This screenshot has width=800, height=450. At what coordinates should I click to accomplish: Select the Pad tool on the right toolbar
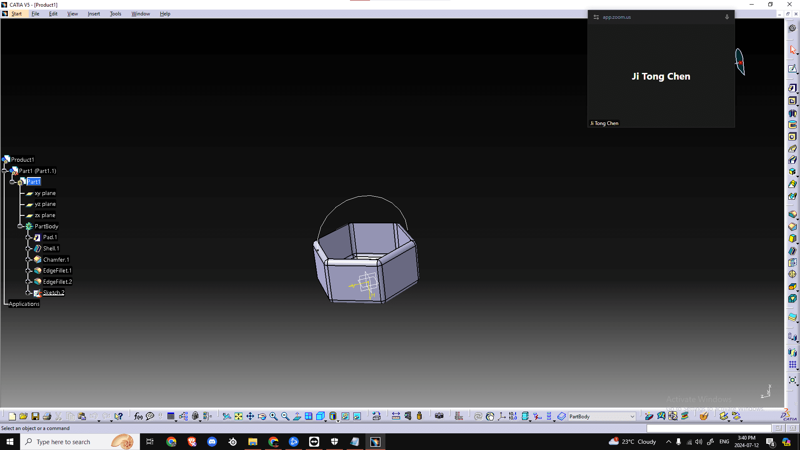click(x=792, y=88)
